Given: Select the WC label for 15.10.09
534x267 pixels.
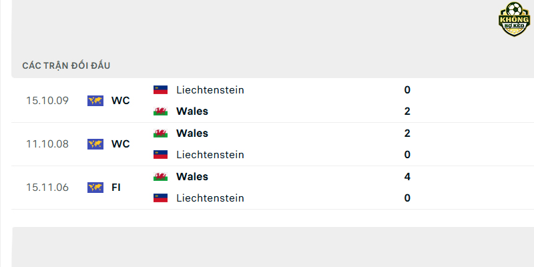Looking at the screenshot, I should point(121,101).
